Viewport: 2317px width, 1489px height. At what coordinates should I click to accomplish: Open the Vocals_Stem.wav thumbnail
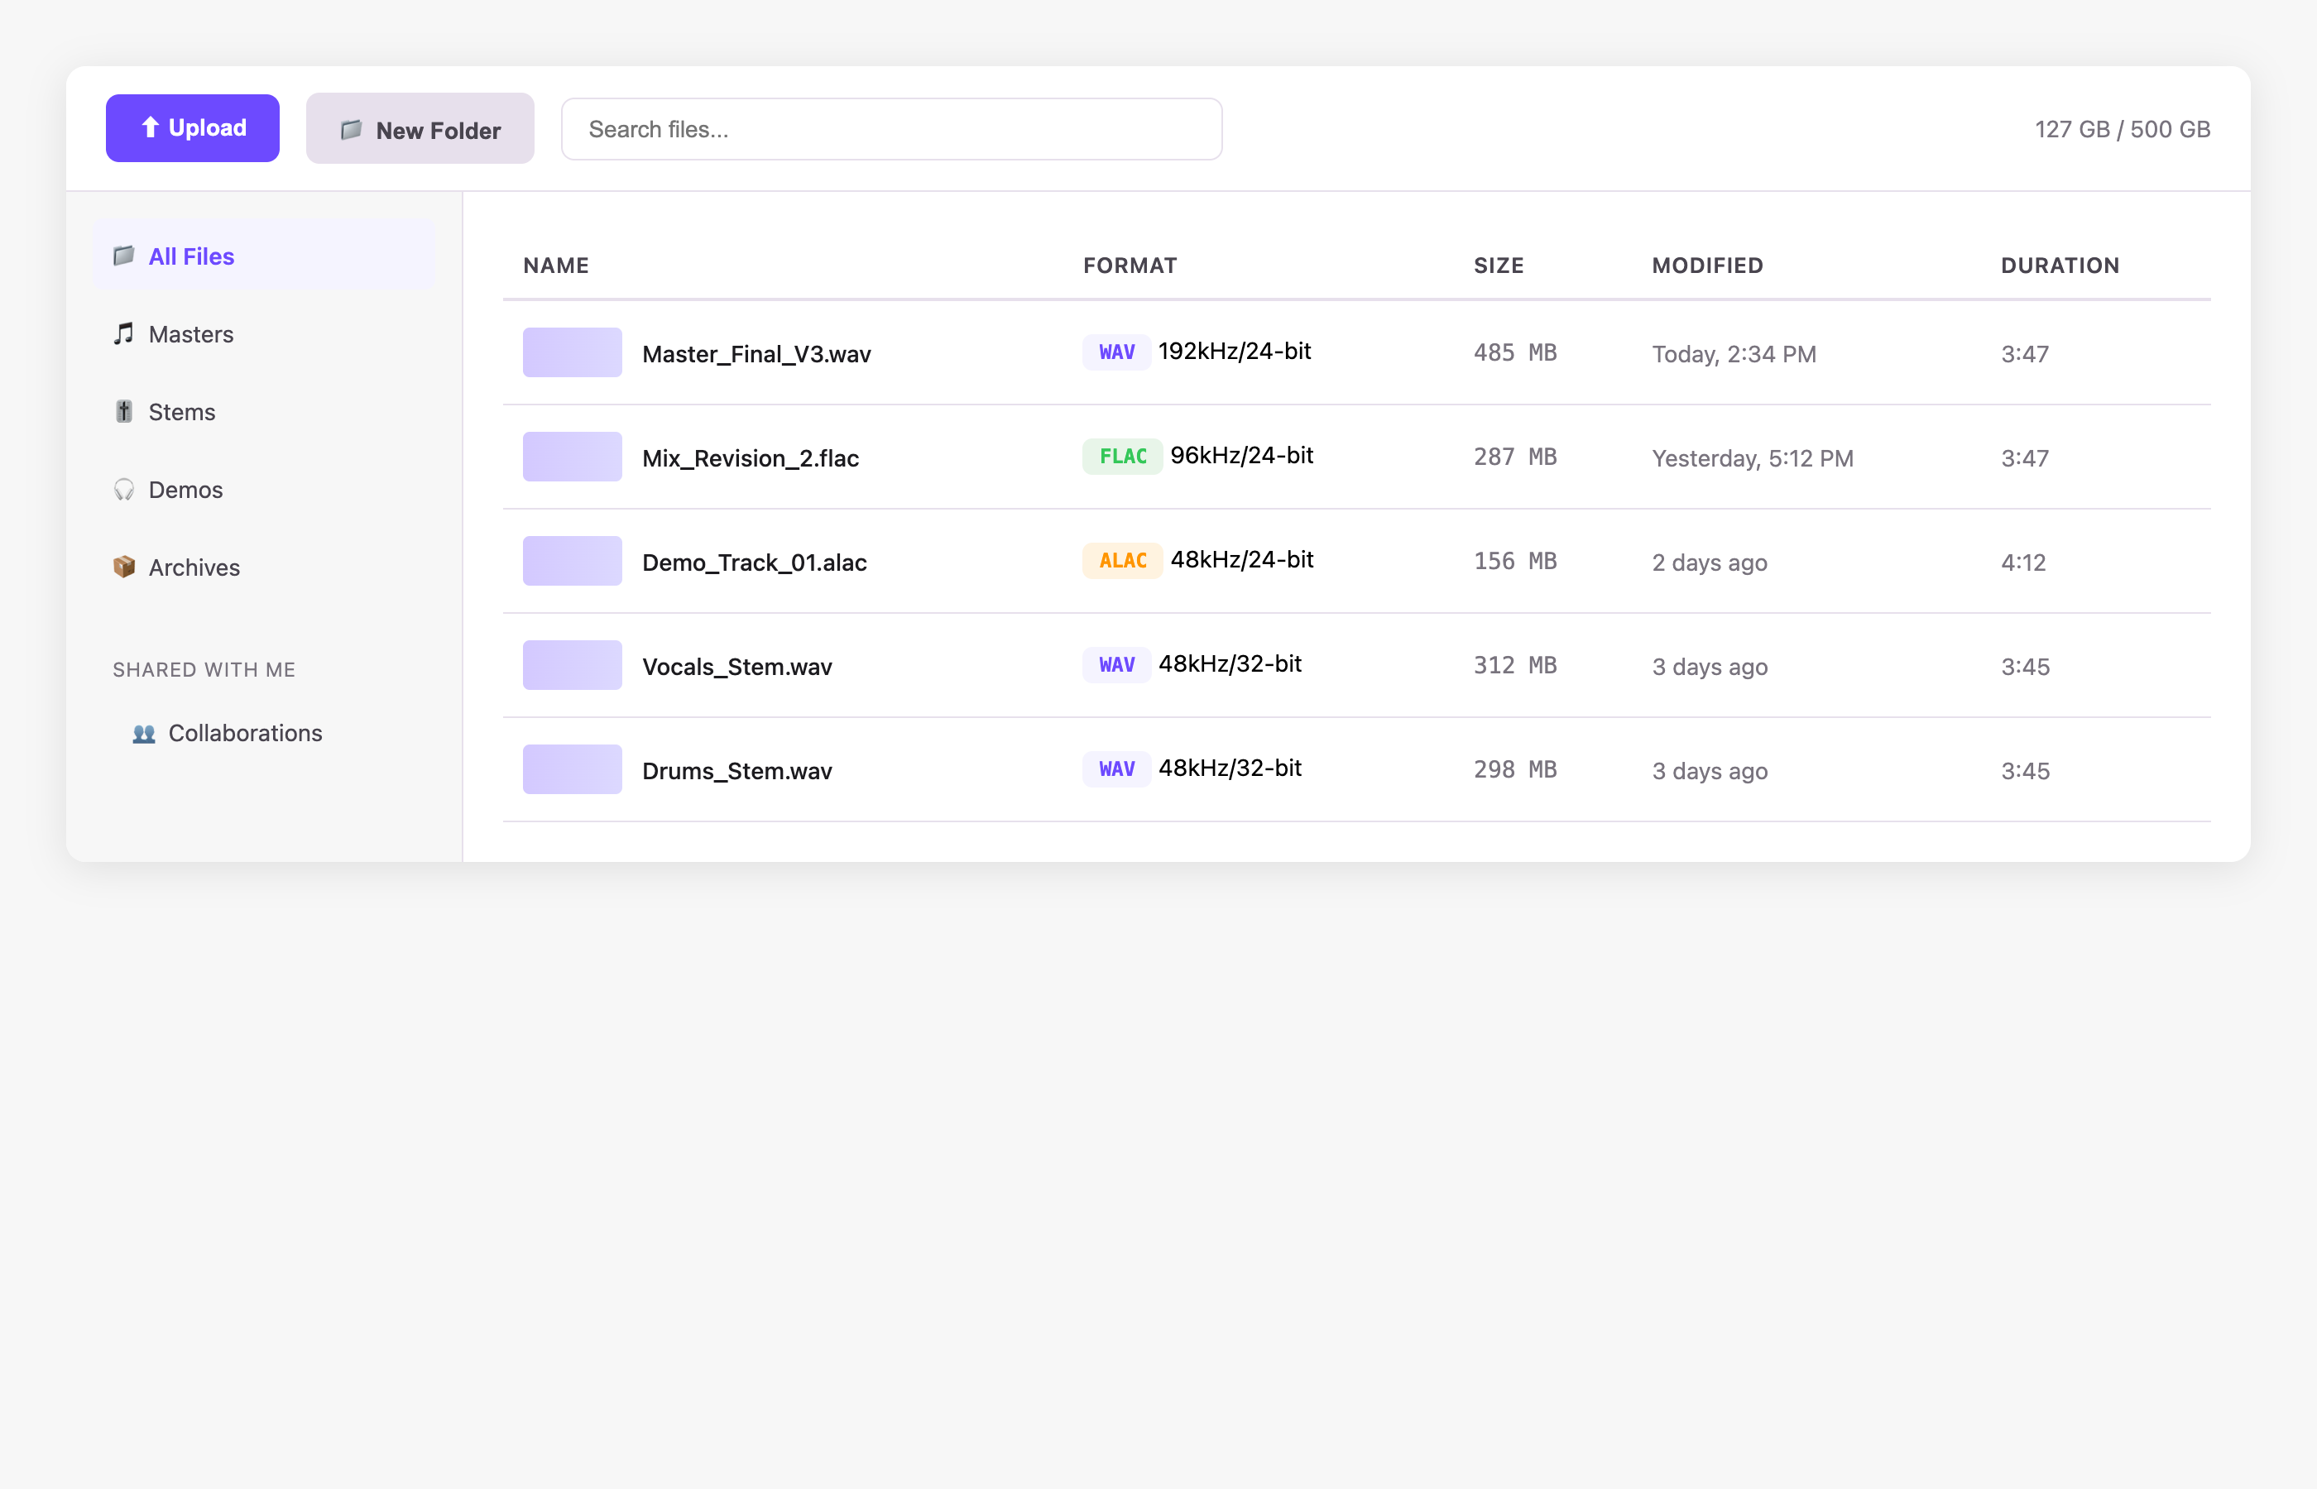pyautogui.click(x=572, y=664)
